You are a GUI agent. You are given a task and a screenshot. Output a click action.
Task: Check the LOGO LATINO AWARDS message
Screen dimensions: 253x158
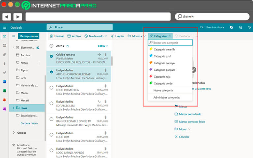51,150
